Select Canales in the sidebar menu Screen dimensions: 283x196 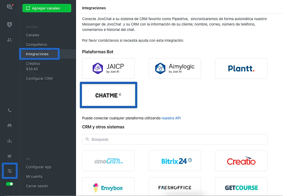(x=33, y=35)
